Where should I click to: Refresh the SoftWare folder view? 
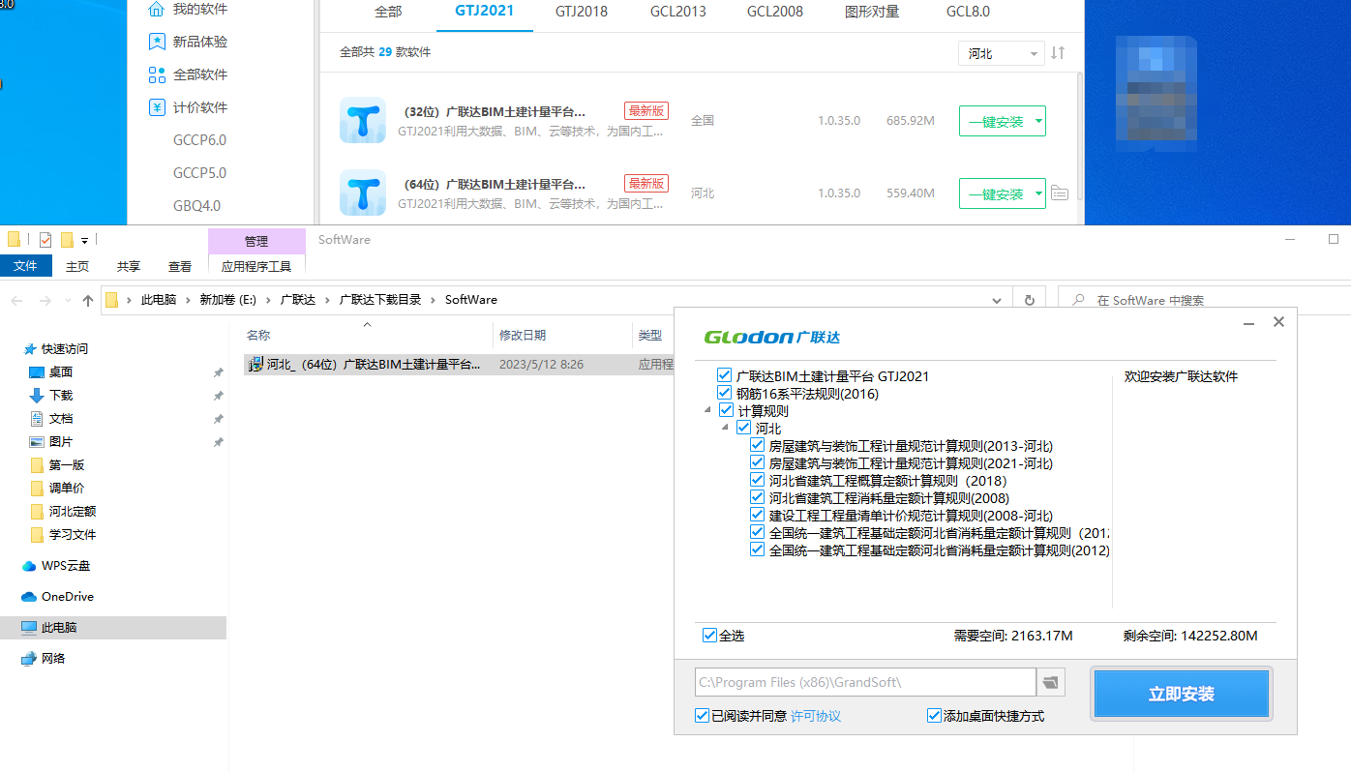[x=1030, y=300]
